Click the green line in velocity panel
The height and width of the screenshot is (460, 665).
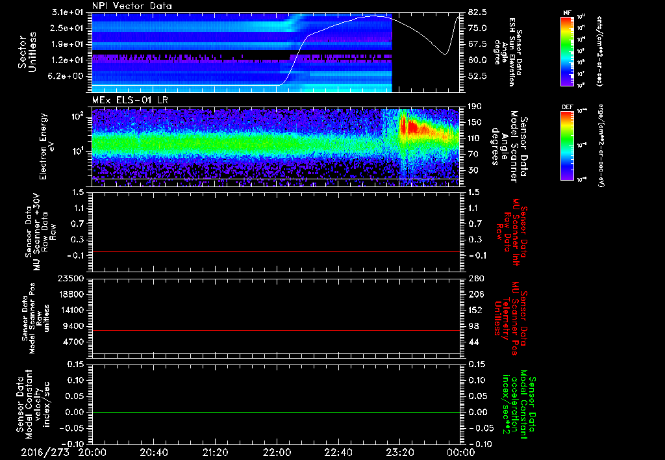pyautogui.click(x=276, y=412)
